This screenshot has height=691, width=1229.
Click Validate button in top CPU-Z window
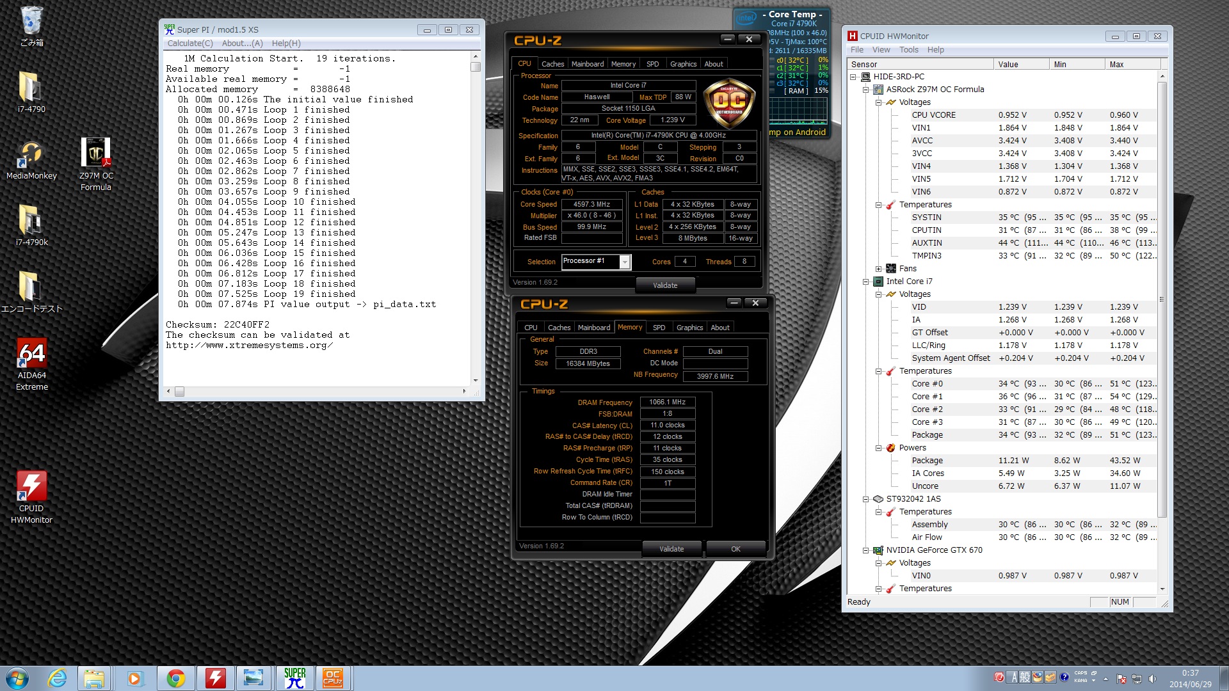pos(665,285)
